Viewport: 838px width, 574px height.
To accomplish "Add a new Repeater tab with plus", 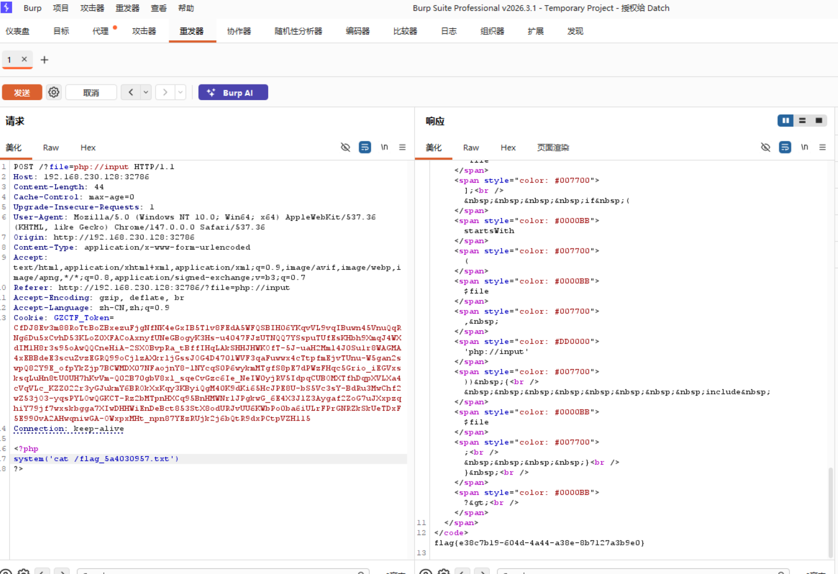I will (x=44, y=60).
